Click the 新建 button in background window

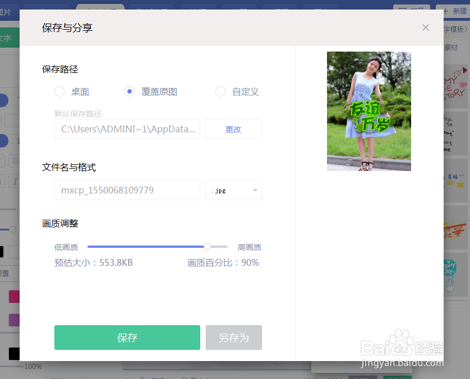pos(454,11)
